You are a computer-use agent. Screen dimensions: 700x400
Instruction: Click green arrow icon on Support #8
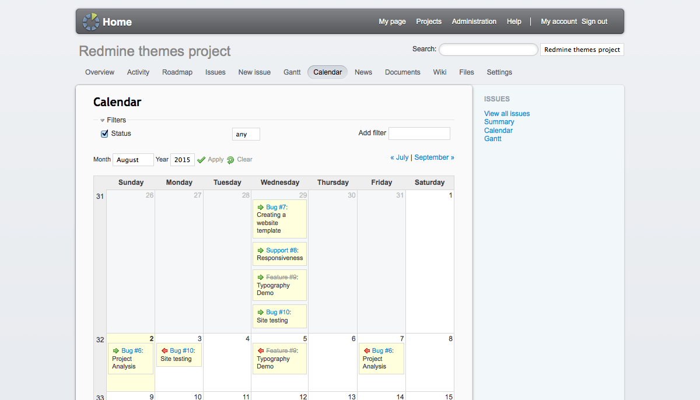click(x=261, y=250)
